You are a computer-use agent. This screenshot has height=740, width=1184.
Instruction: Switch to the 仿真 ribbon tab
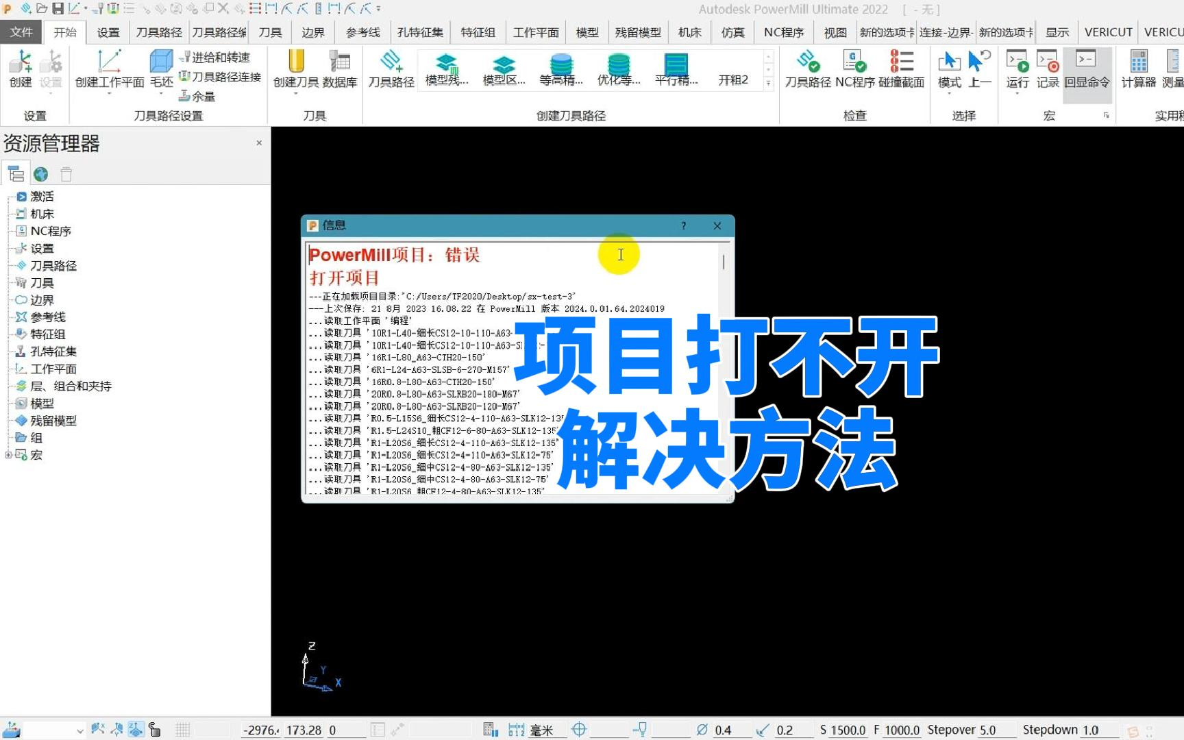click(732, 32)
